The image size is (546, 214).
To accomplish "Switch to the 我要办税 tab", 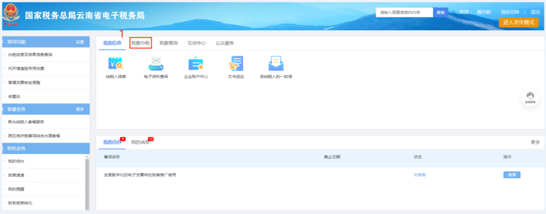I will pyautogui.click(x=141, y=43).
